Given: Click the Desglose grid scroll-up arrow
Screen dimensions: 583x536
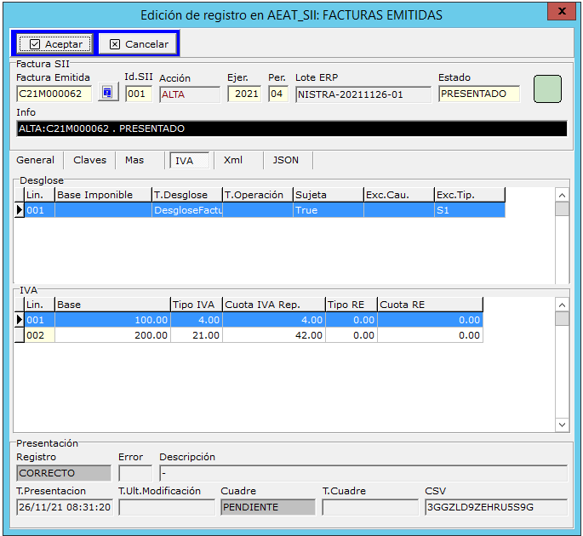Looking at the screenshot, I should [x=562, y=194].
